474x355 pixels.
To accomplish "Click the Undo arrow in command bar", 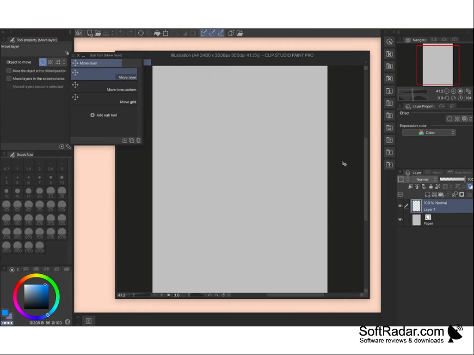I will [x=121, y=33].
